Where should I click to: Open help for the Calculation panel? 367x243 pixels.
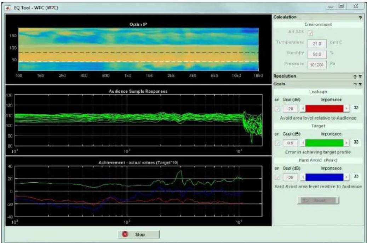(360, 18)
